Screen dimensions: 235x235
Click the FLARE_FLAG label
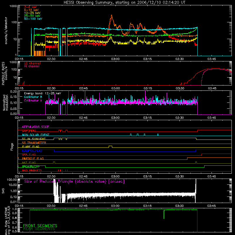tap(31, 147)
